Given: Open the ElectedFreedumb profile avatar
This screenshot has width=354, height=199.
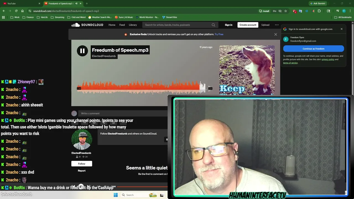Looking at the screenshot, I should 82,139.
